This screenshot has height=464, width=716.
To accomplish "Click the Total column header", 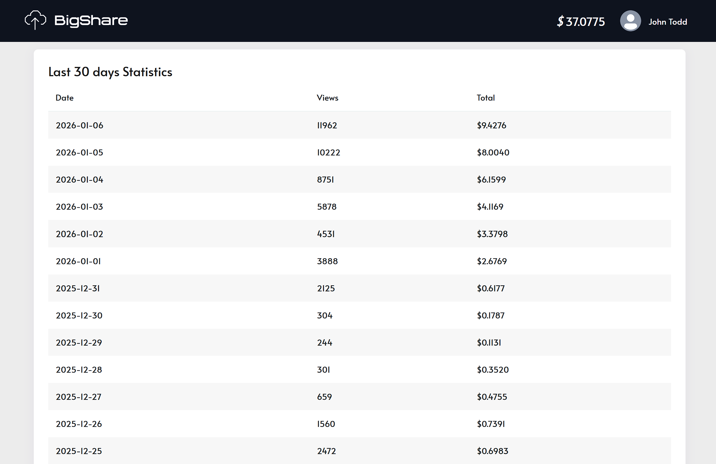I will point(485,98).
